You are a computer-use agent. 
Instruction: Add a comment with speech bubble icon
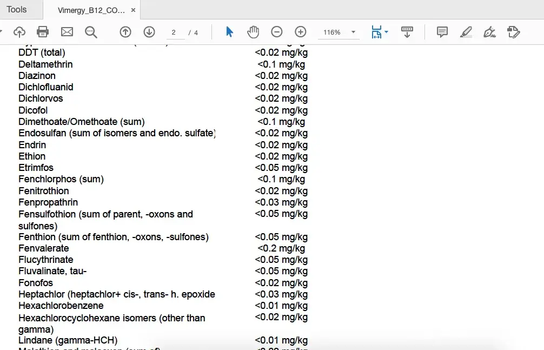pos(442,32)
